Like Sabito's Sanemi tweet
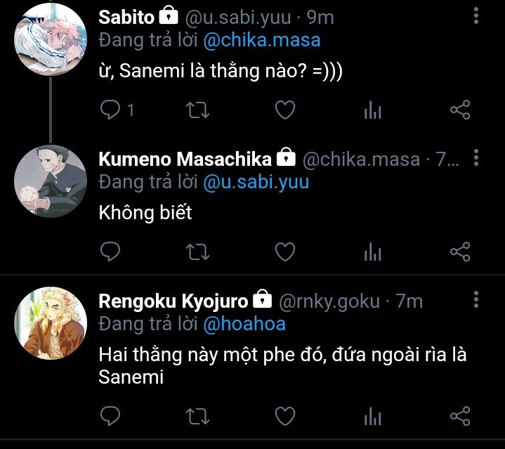The width and height of the screenshot is (505, 449). [x=284, y=110]
